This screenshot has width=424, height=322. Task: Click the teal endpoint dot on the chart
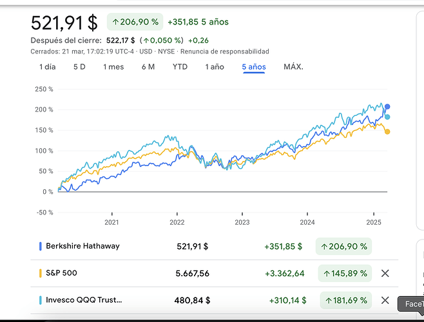click(387, 117)
